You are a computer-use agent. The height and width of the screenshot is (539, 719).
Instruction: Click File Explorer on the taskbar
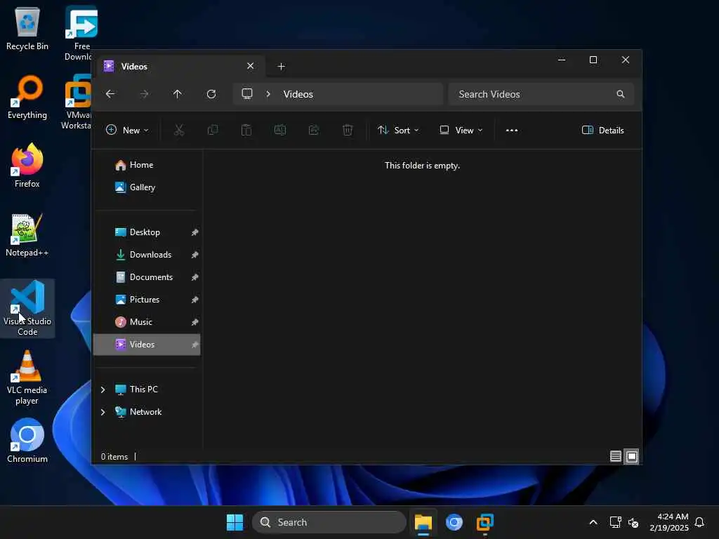[423, 522]
